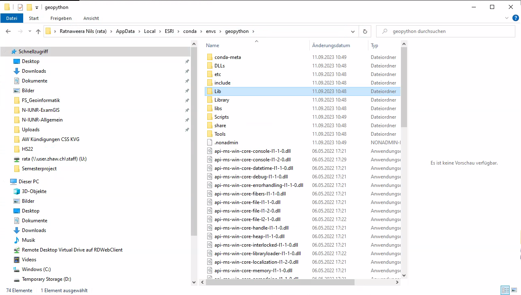Screen dimensions: 521x295
Task: Switch to the Ansicht ribbon tab
Action: pos(91,18)
